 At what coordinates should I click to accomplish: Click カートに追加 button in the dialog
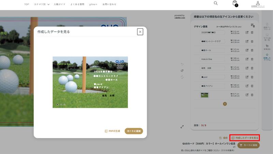click(134, 131)
